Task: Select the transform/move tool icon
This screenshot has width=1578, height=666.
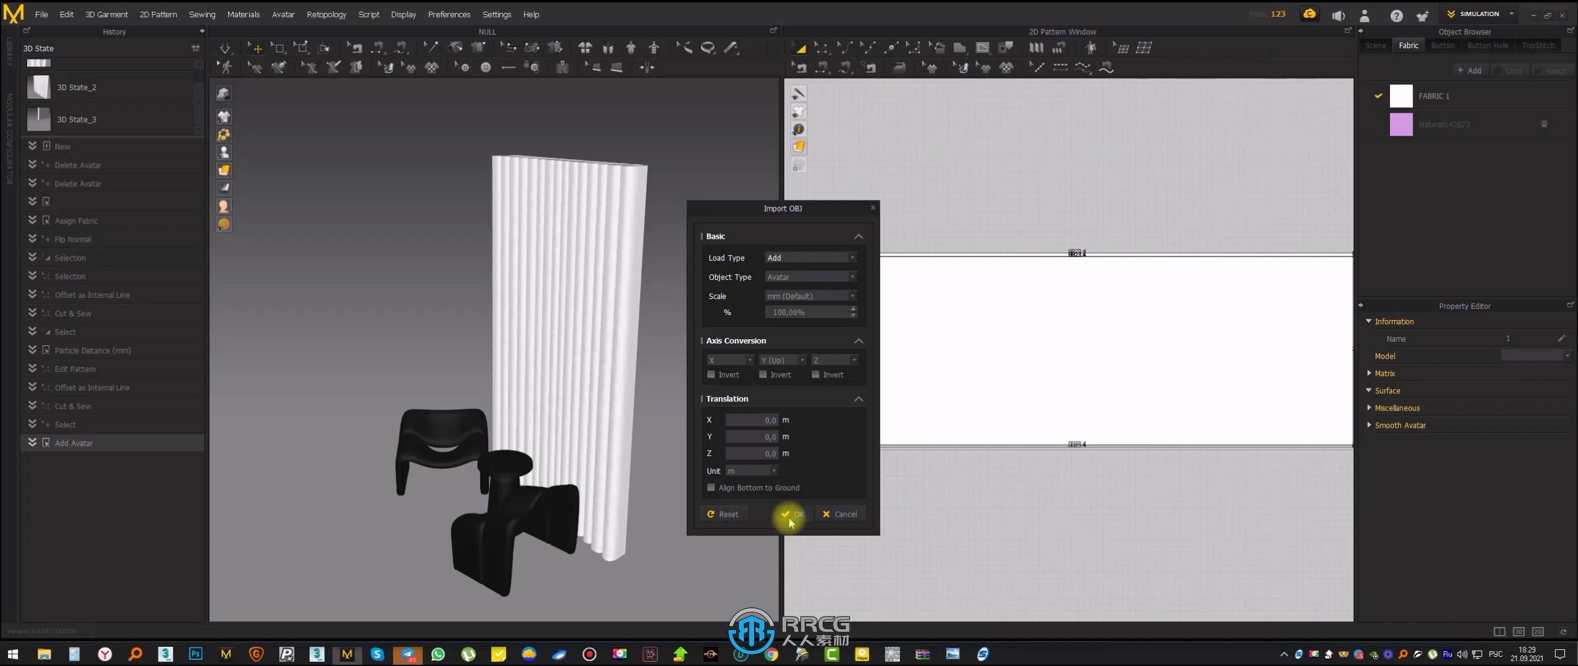Action: pos(255,47)
